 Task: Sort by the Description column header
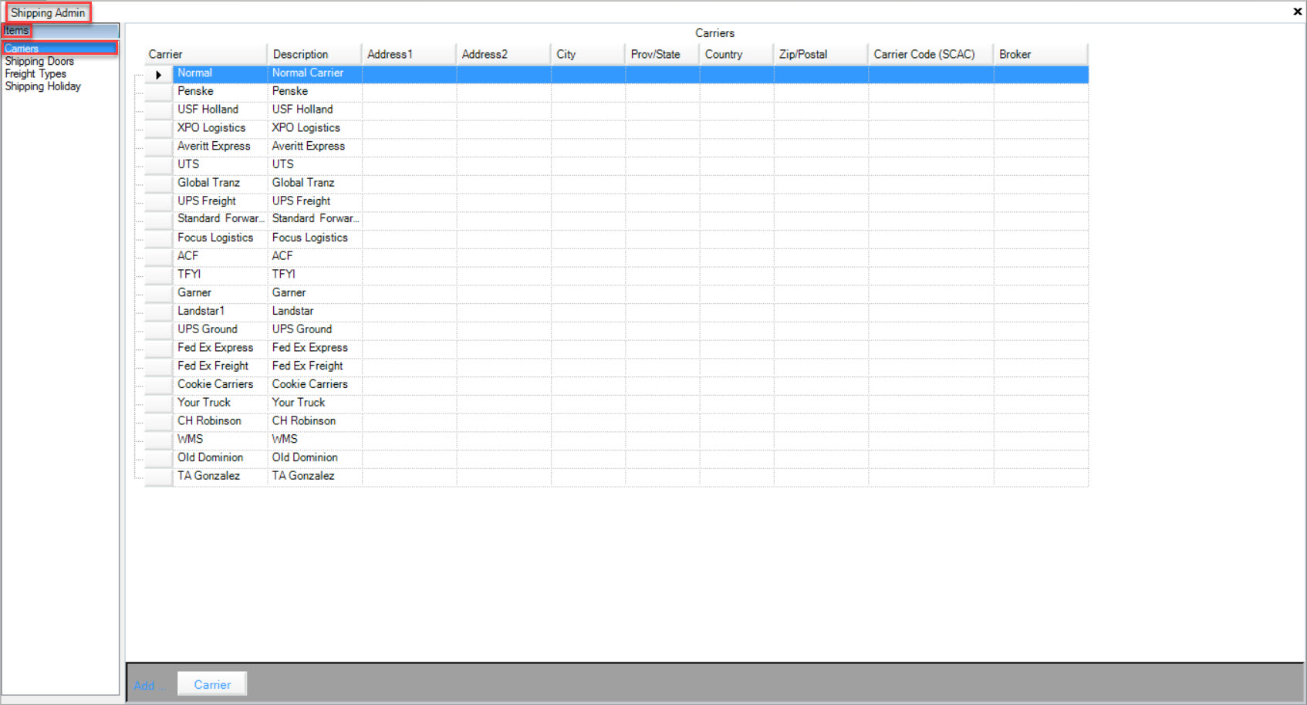point(314,54)
